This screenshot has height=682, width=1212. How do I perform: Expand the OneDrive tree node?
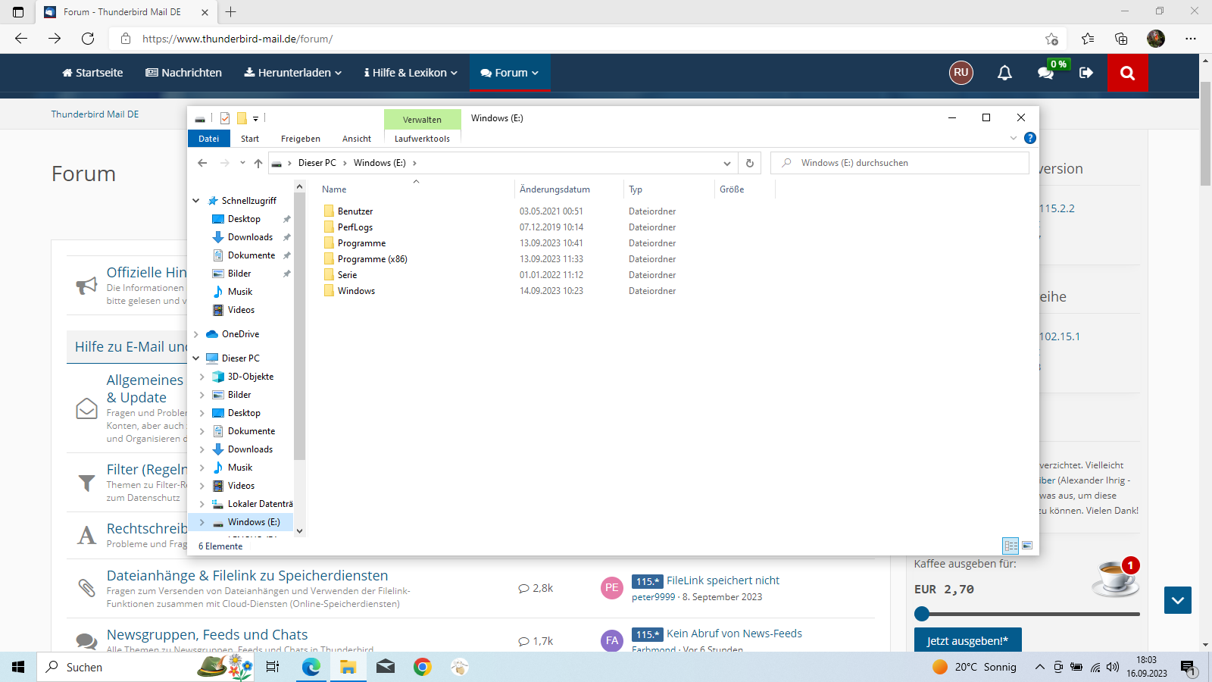196,334
